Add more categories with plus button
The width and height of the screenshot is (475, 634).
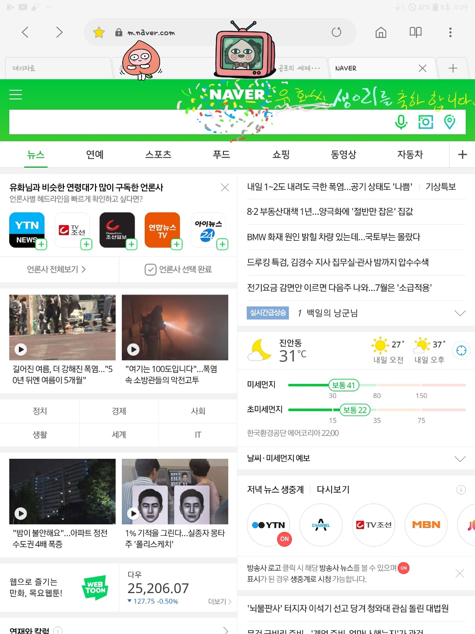pos(462,155)
